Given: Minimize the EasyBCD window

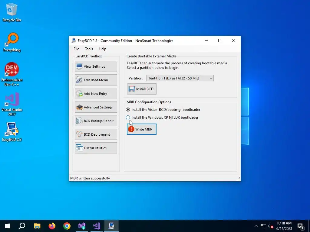Looking at the screenshot, I should pos(206,41).
